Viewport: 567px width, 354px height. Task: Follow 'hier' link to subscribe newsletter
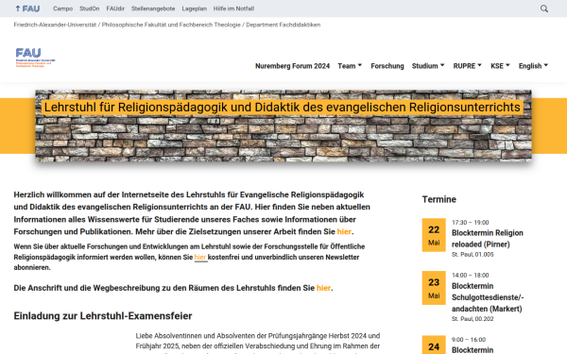point(200,257)
